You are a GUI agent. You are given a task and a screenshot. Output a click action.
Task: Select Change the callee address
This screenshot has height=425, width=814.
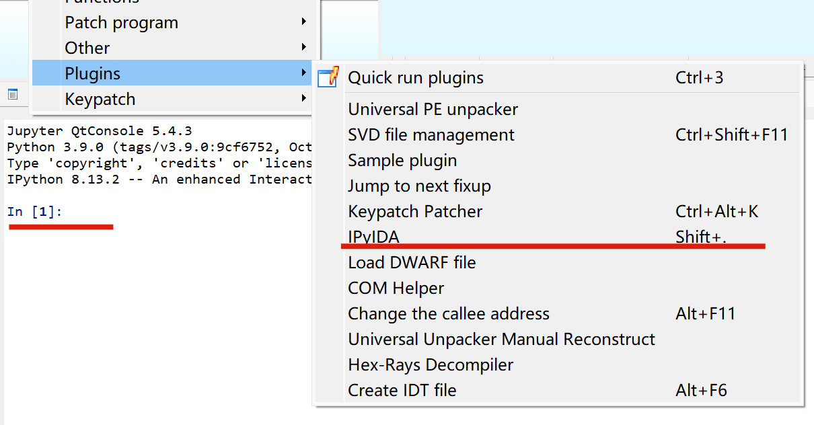[448, 313]
